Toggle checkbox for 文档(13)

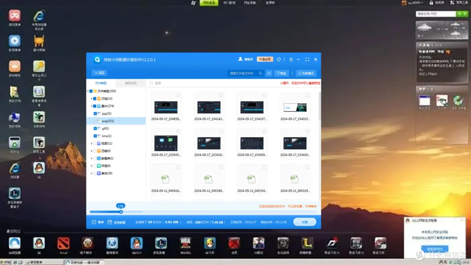(x=95, y=99)
